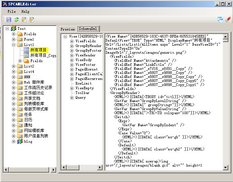233x182 pixels.
Task: Expand the ViewFields node
Action: (x=72, y=41)
